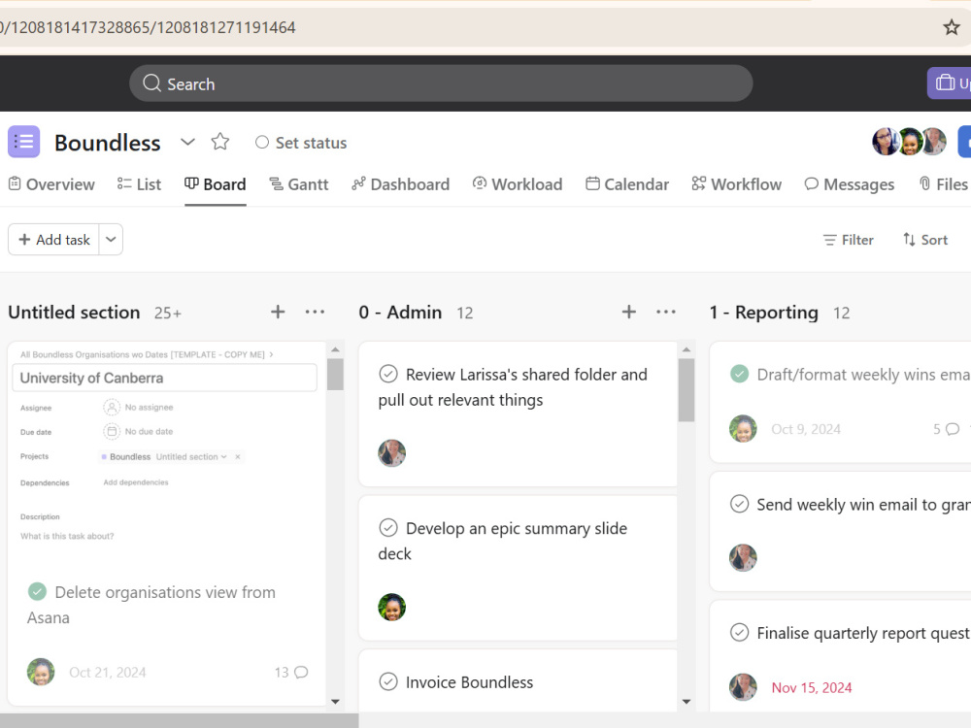This screenshot has width=971, height=728.
Task: Click down arrow of 0 - Admin scrollbar
Action: (686, 702)
